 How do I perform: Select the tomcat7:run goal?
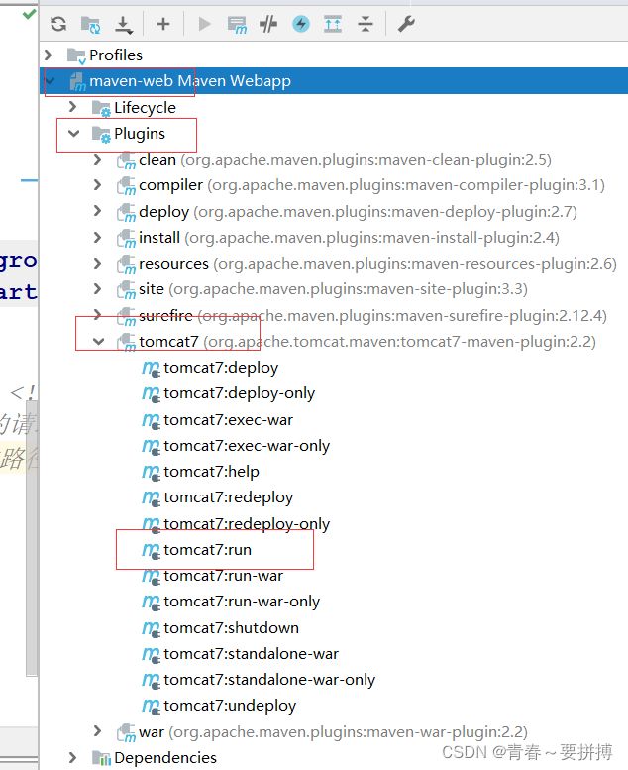pos(207,550)
